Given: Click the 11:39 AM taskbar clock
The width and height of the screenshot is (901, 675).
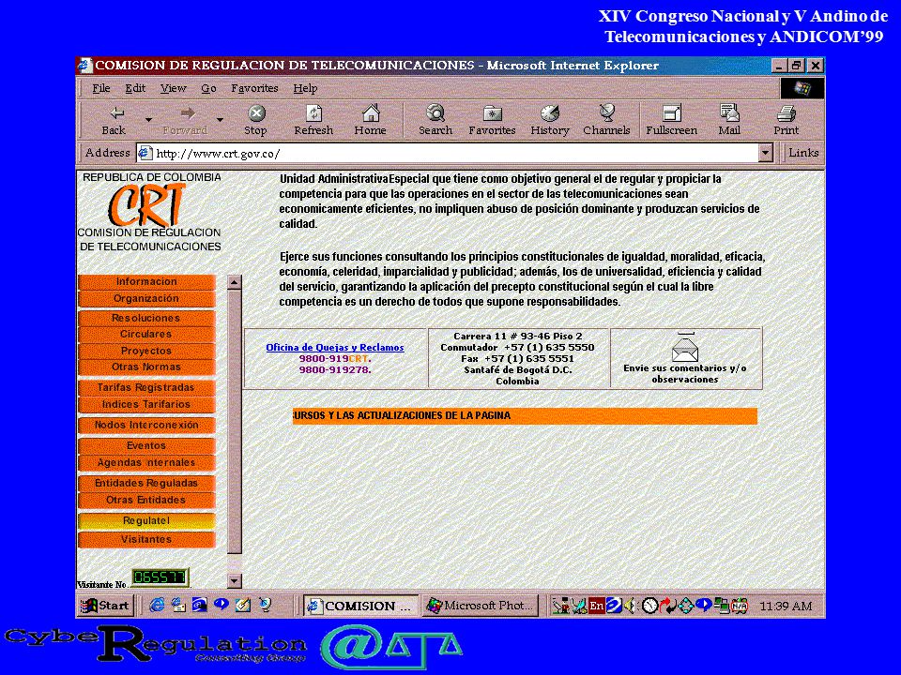Looking at the screenshot, I should [x=786, y=607].
